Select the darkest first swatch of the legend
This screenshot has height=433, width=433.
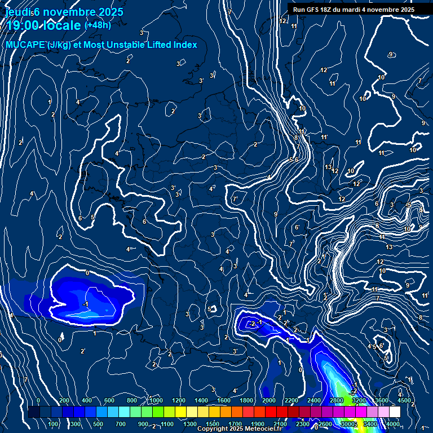pyautogui.click(x=34, y=412)
